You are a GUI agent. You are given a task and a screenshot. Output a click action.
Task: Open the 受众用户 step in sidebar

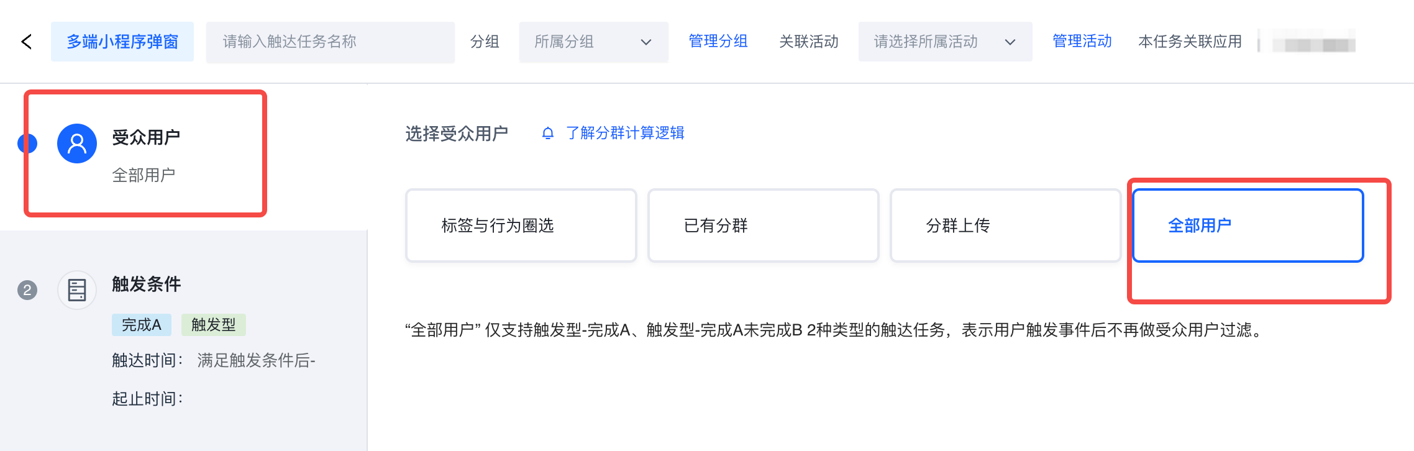[x=146, y=137]
